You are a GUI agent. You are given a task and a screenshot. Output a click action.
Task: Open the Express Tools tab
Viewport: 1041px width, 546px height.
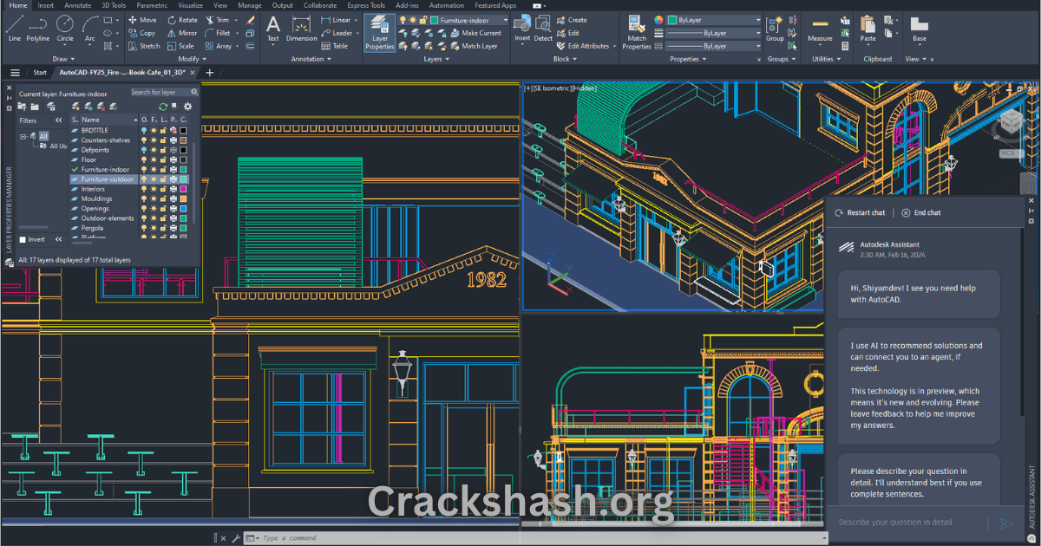pyautogui.click(x=365, y=5)
